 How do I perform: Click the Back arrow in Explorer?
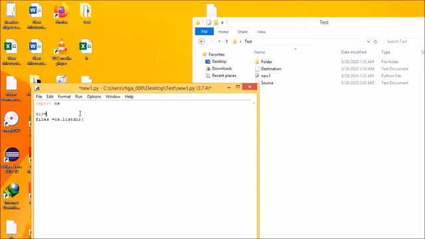click(x=202, y=41)
